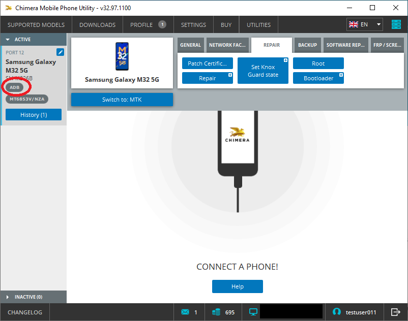Open the EN language dropdown
Viewport: 408px width, 321px height.
click(x=365, y=24)
